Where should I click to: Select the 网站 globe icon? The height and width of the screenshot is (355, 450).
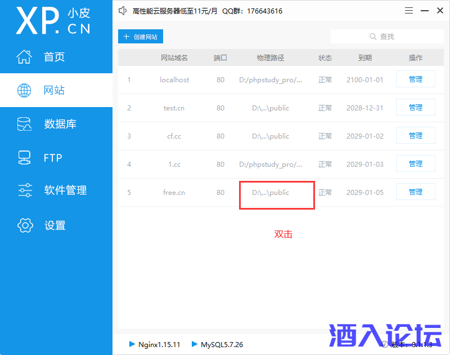pyautogui.click(x=24, y=90)
